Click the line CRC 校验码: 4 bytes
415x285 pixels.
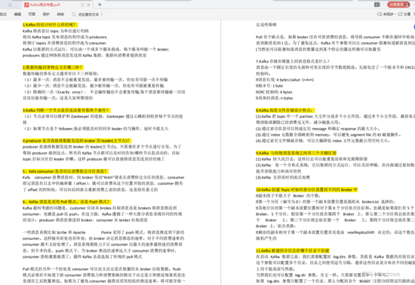pyautogui.click(x=274, y=92)
